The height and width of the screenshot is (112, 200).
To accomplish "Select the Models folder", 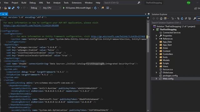I will (166, 60).
